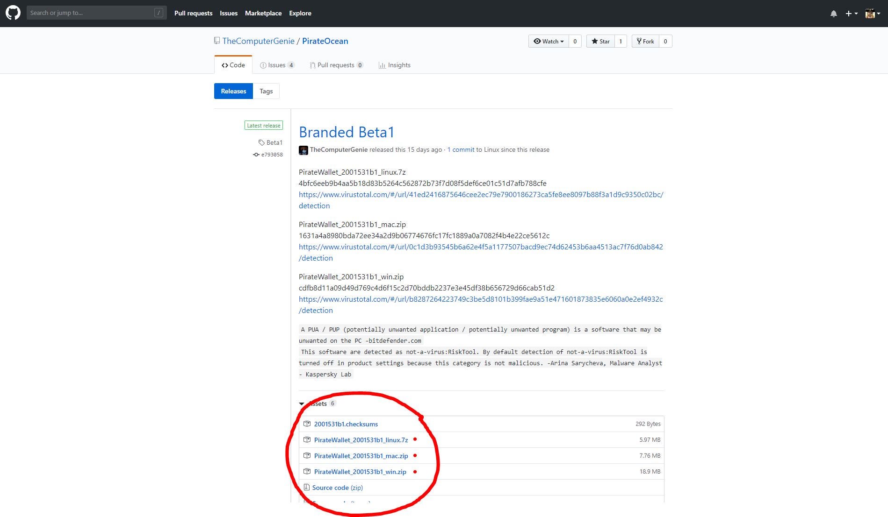Collapse the Assets section triangle

point(302,404)
